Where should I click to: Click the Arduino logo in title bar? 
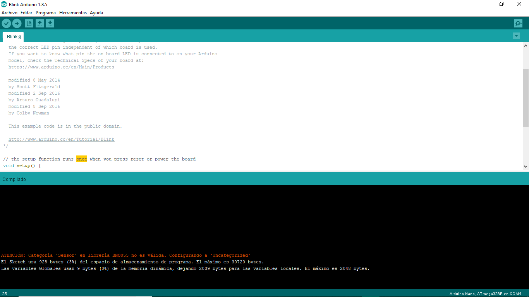[4, 4]
